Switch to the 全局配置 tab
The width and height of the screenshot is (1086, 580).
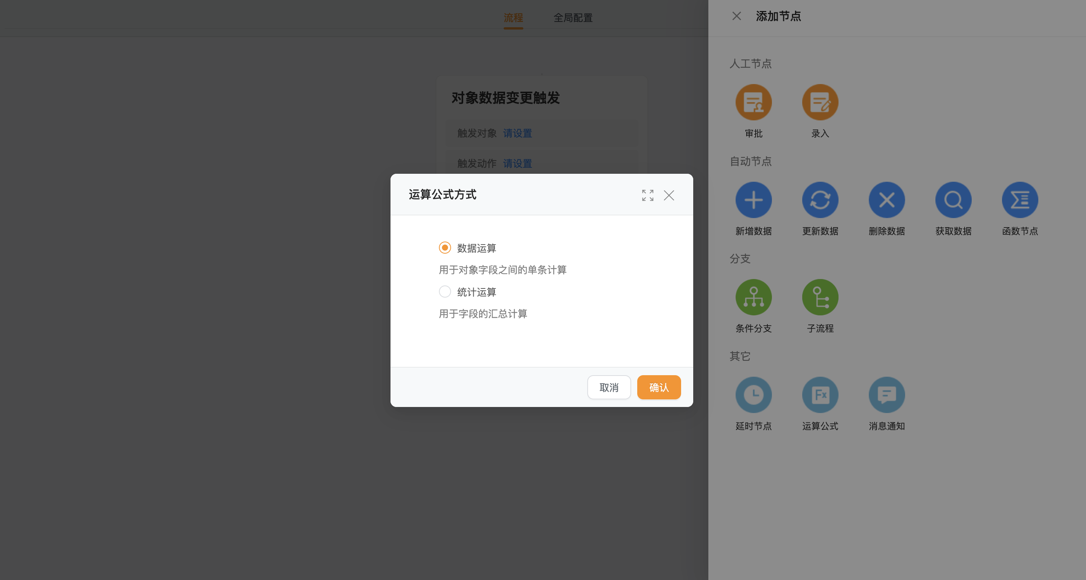point(573,18)
